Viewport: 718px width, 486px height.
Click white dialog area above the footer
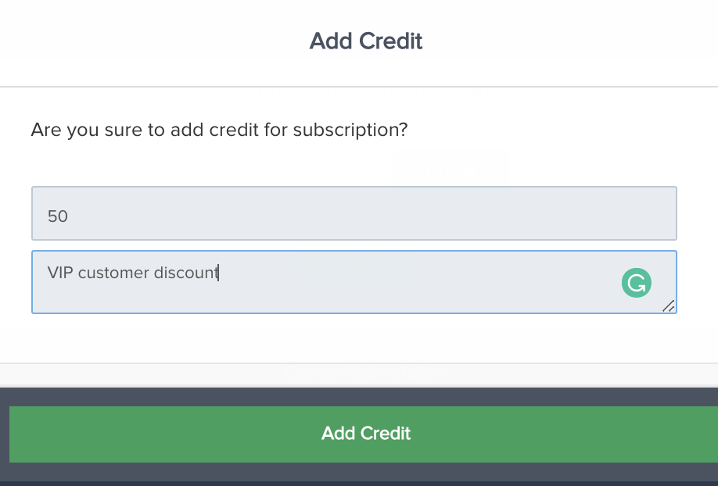coord(359,338)
